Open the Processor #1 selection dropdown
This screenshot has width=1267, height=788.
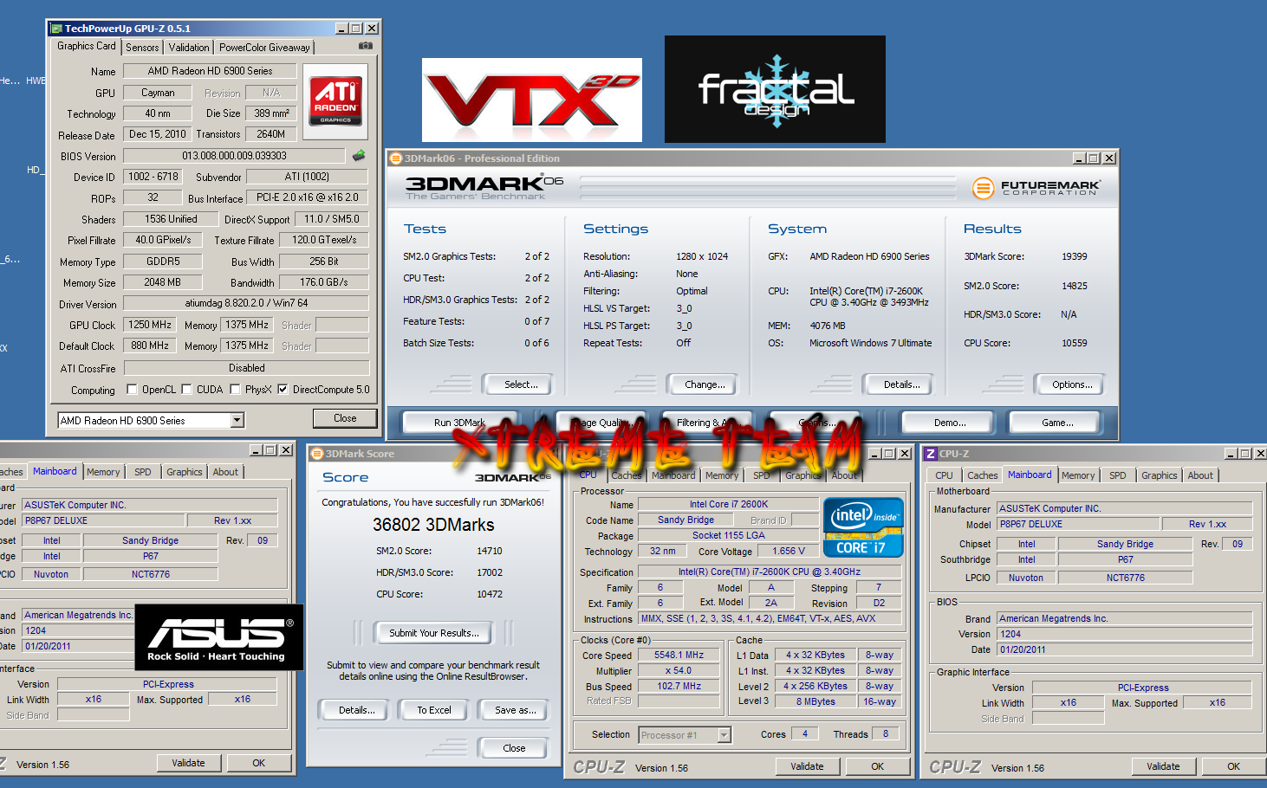click(x=724, y=735)
